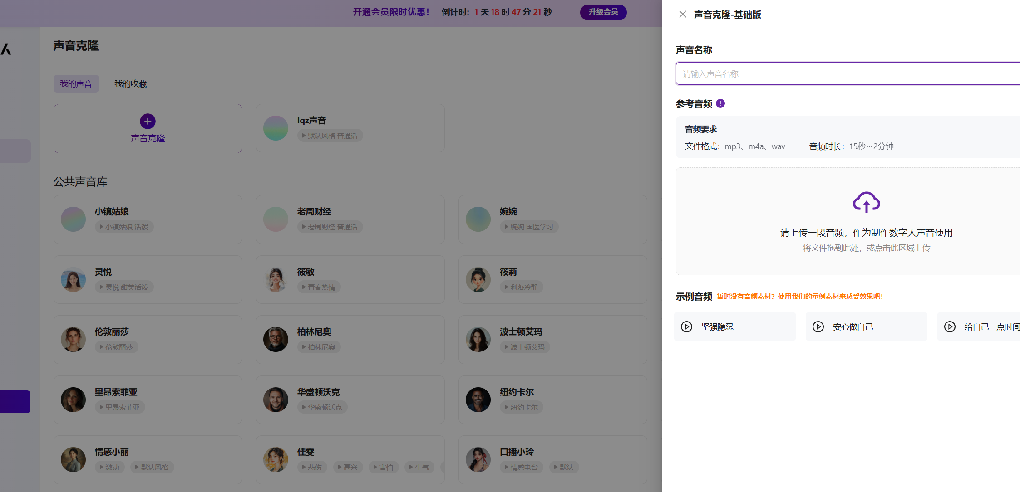Image resolution: width=1020 pixels, height=492 pixels.
Task: Play 情感小丽 激动 style preview
Action: coord(109,467)
